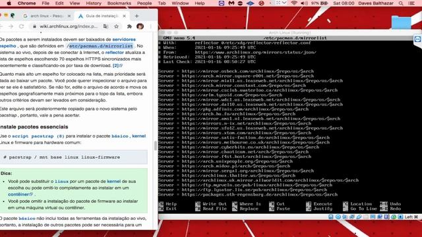Image resolution: width=422 pixels, height=237 pixels.
Task: Open the People menu
Action: point(144,3)
